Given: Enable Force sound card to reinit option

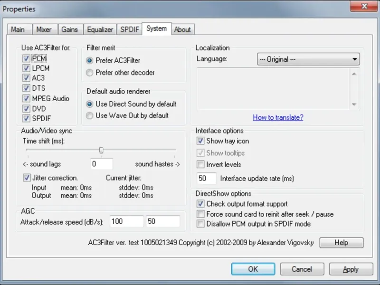Looking at the screenshot, I should click(200, 214).
